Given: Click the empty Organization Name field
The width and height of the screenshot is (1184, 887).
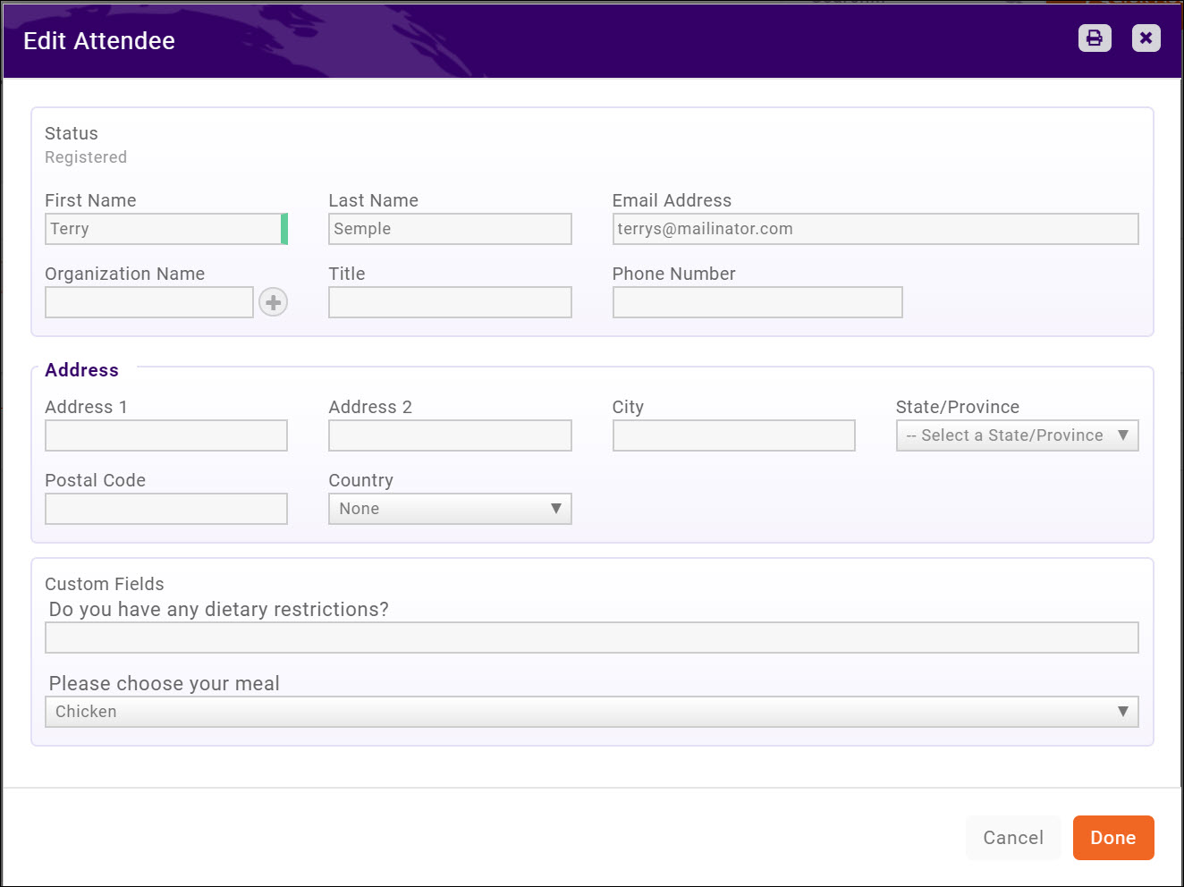Looking at the screenshot, I should [x=148, y=302].
